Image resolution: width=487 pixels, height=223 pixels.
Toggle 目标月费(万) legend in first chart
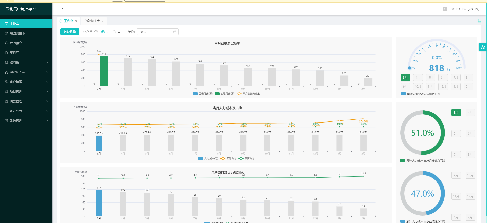point(202,94)
